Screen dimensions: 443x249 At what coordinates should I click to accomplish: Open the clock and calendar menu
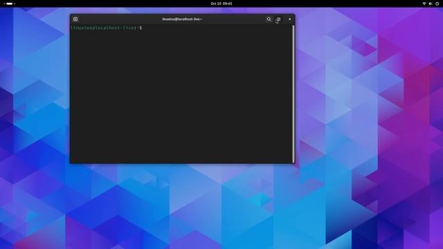(x=221, y=3)
